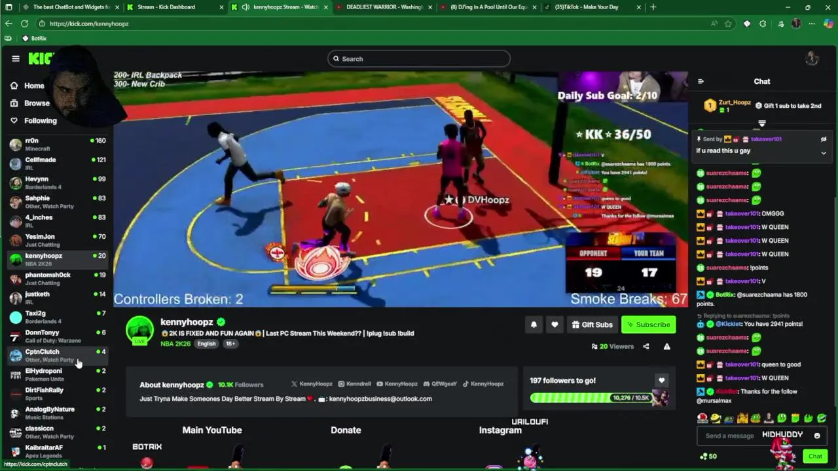Select the last green emote in quick row
838x471 pixels.
pos(822,418)
